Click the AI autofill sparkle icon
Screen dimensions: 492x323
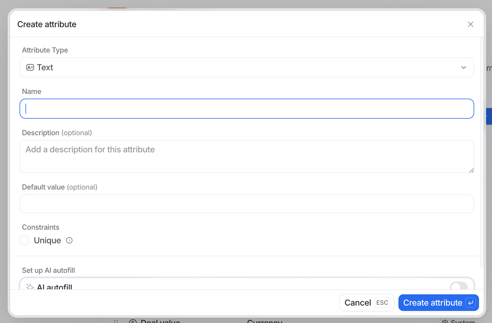click(30, 287)
